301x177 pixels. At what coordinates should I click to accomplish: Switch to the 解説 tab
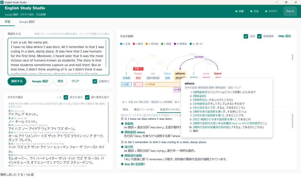click(125, 110)
